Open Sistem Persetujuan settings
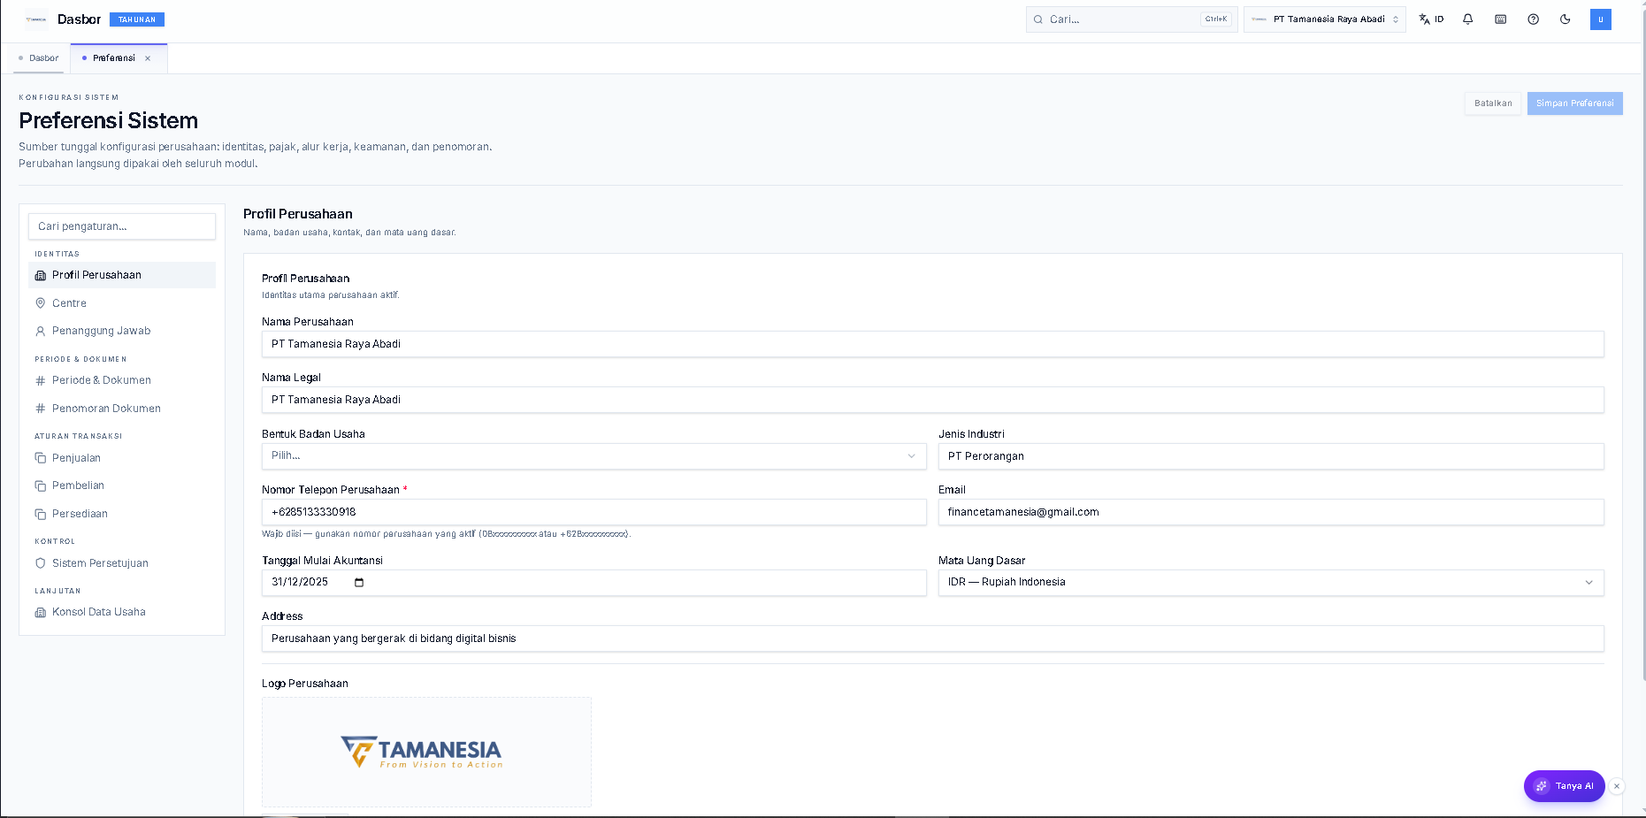The width and height of the screenshot is (1646, 818). [122, 563]
